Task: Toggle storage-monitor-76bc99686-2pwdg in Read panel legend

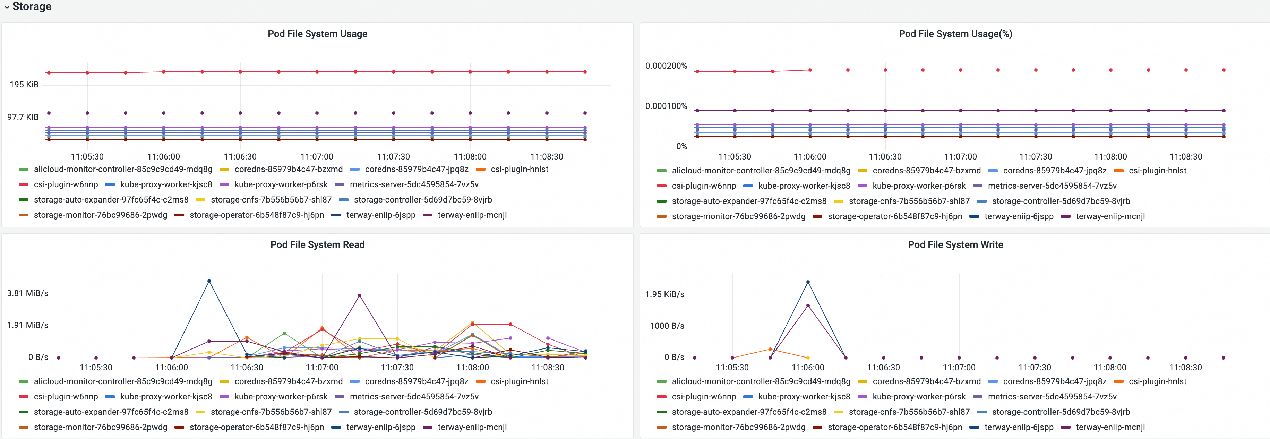Action: 100,427
